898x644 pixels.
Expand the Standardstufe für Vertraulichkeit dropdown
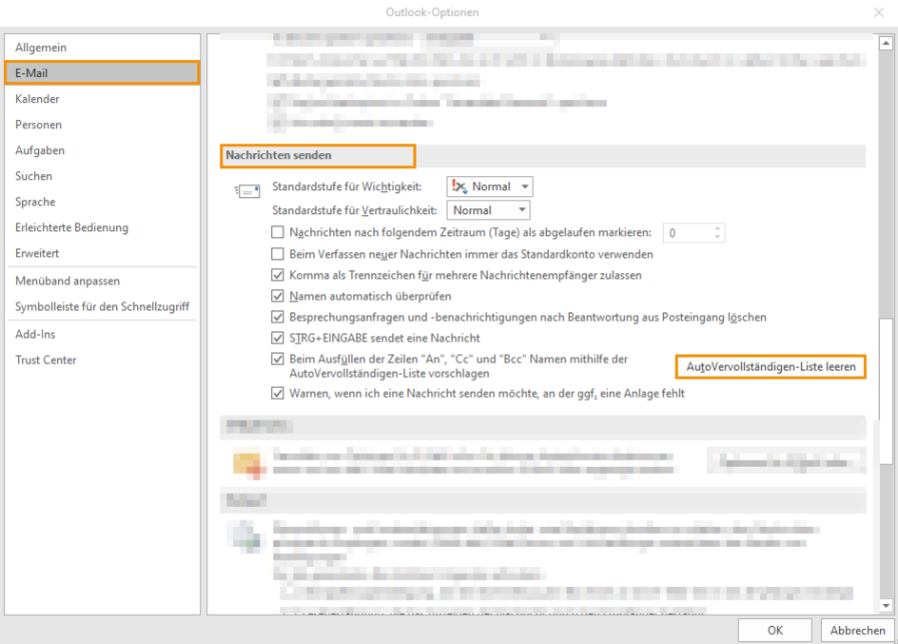point(489,210)
